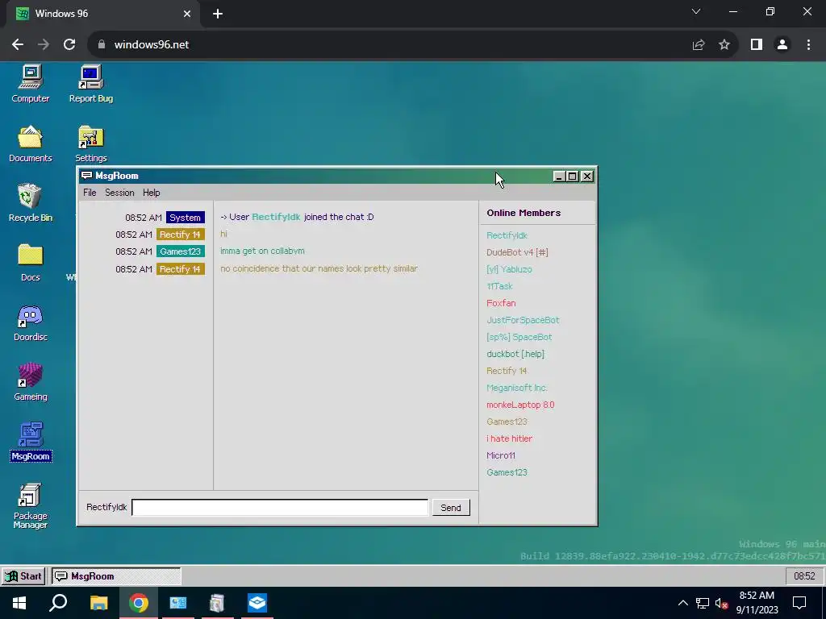Image resolution: width=826 pixels, height=619 pixels.
Task: Click the Windows 96 taskbar clock
Action: (804, 575)
